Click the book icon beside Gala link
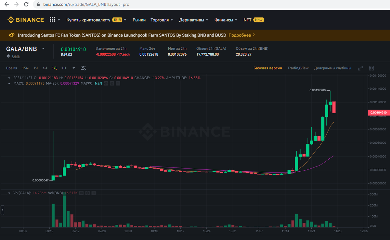390x240 pixels. coord(8,56)
